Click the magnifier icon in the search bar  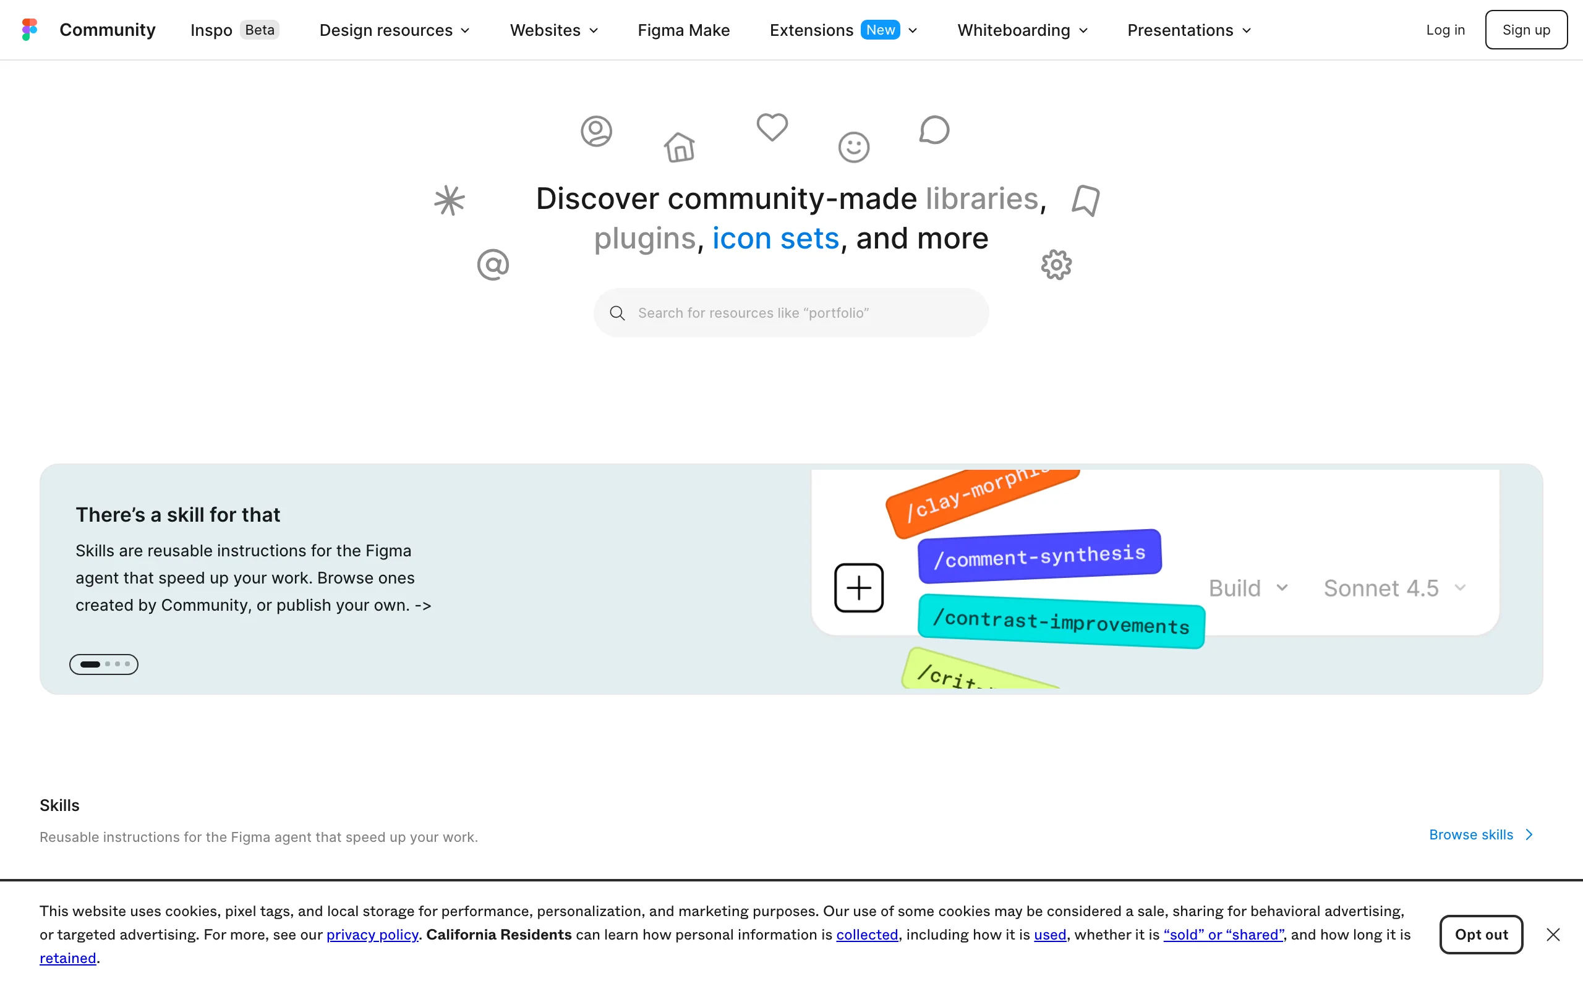coord(617,313)
